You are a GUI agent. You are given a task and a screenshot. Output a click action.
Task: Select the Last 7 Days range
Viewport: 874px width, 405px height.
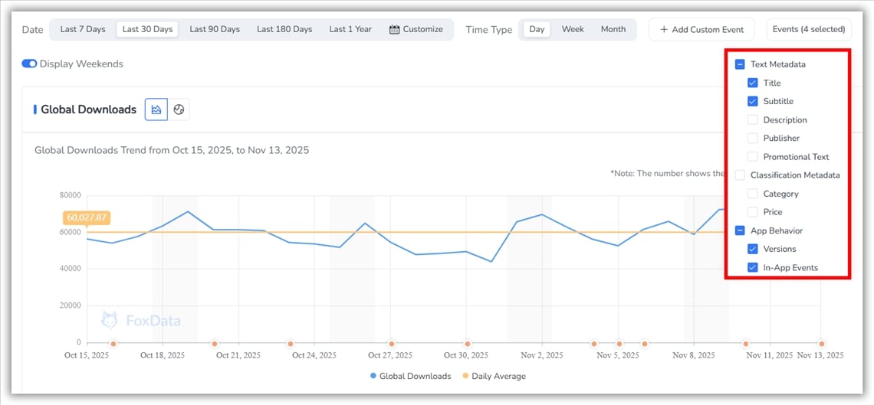tap(83, 29)
